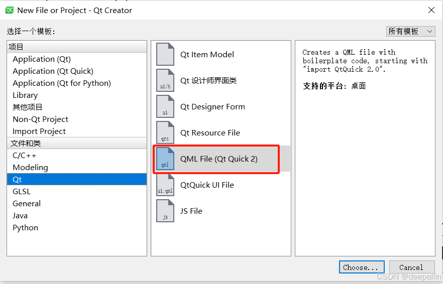Select the highlighted Qt category
The width and height of the screenshot is (443, 284).
point(77,179)
